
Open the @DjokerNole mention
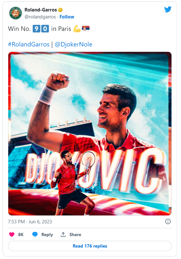[x=73, y=44]
